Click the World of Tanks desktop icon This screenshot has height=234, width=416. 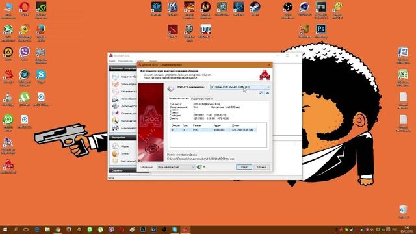189,32
